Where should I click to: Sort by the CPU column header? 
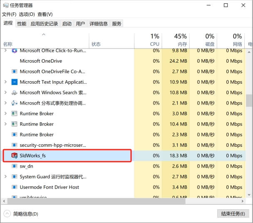coord(148,41)
